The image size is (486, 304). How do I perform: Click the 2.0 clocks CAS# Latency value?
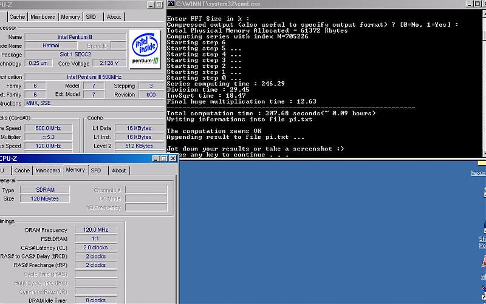(x=96, y=248)
